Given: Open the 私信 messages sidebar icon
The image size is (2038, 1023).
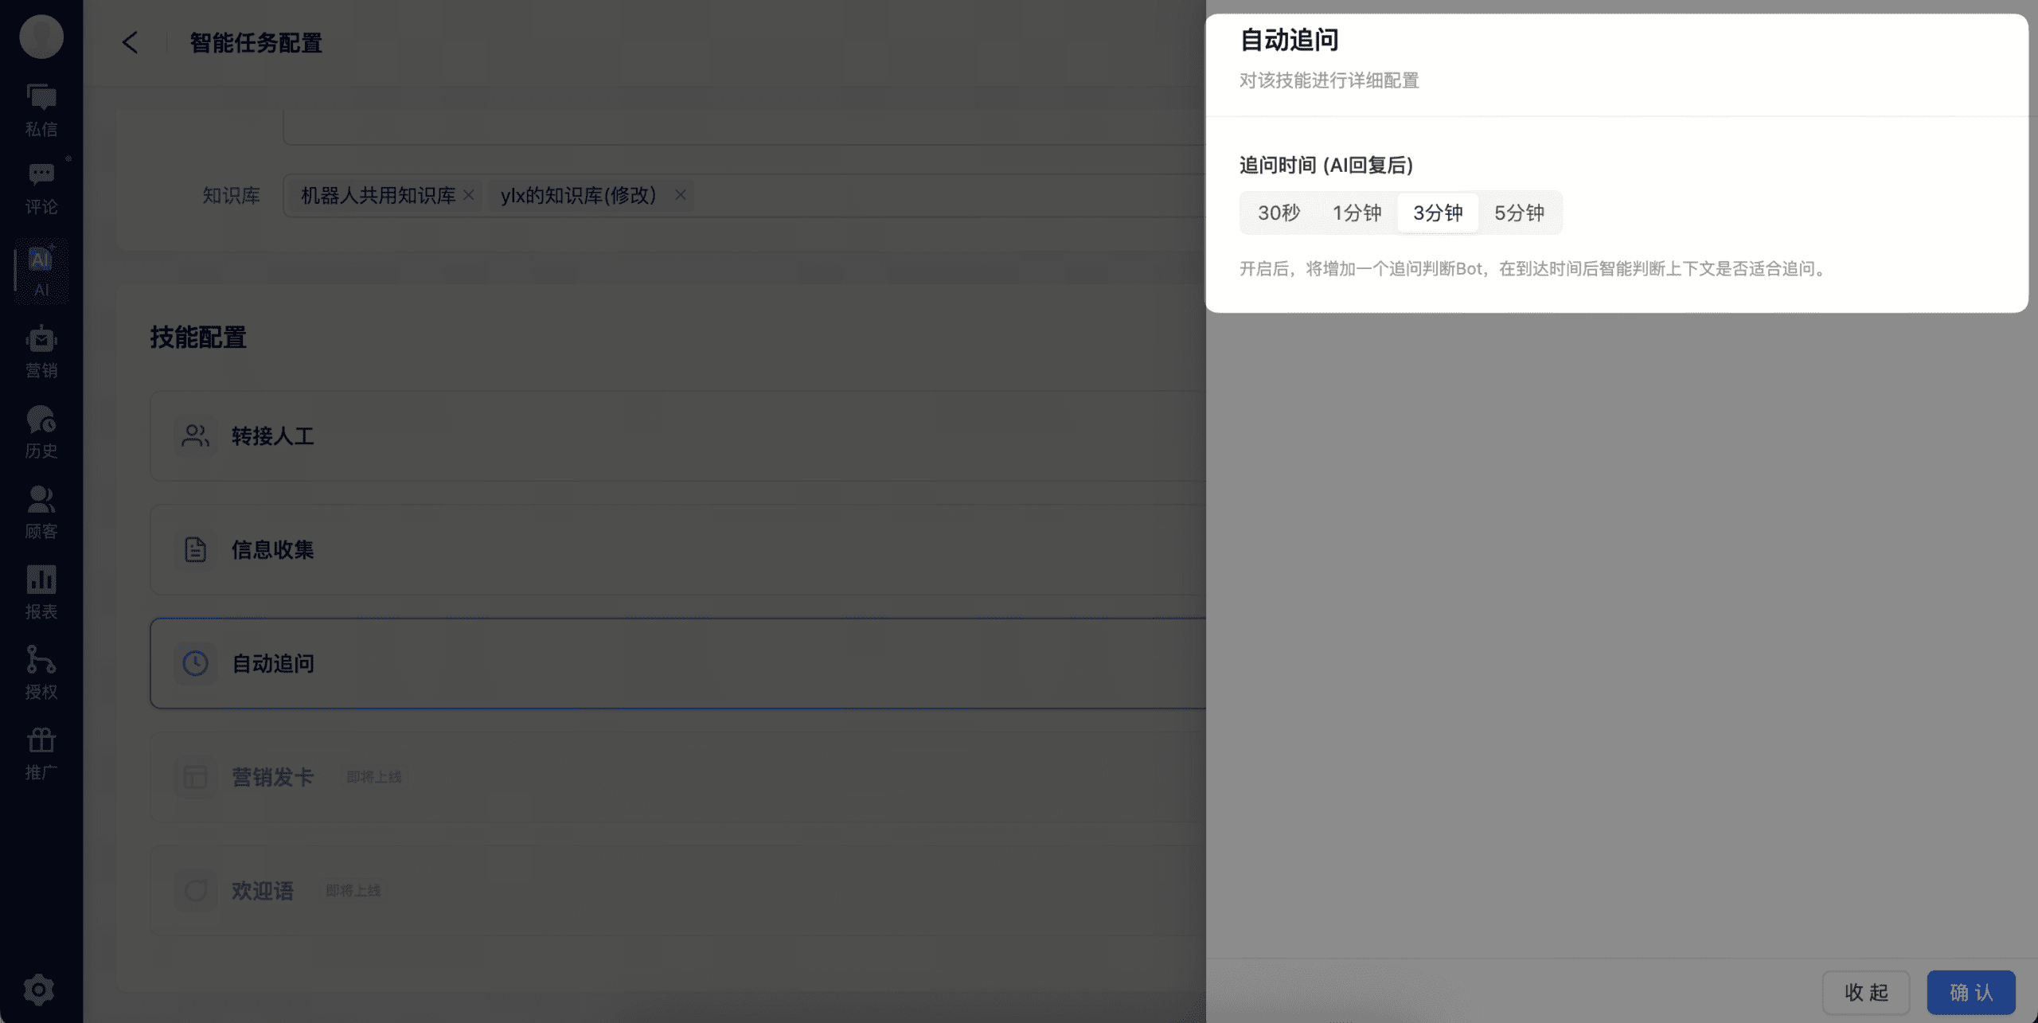Looking at the screenshot, I should (x=41, y=109).
